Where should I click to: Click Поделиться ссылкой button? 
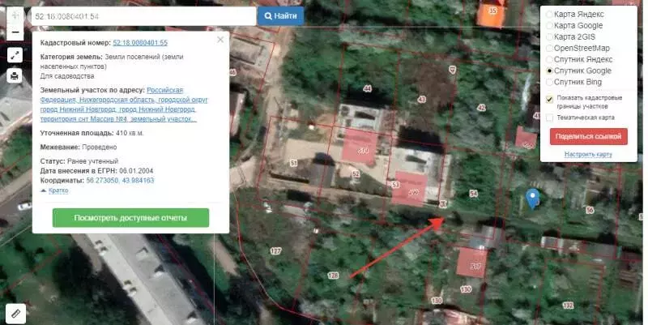(588, 137)
